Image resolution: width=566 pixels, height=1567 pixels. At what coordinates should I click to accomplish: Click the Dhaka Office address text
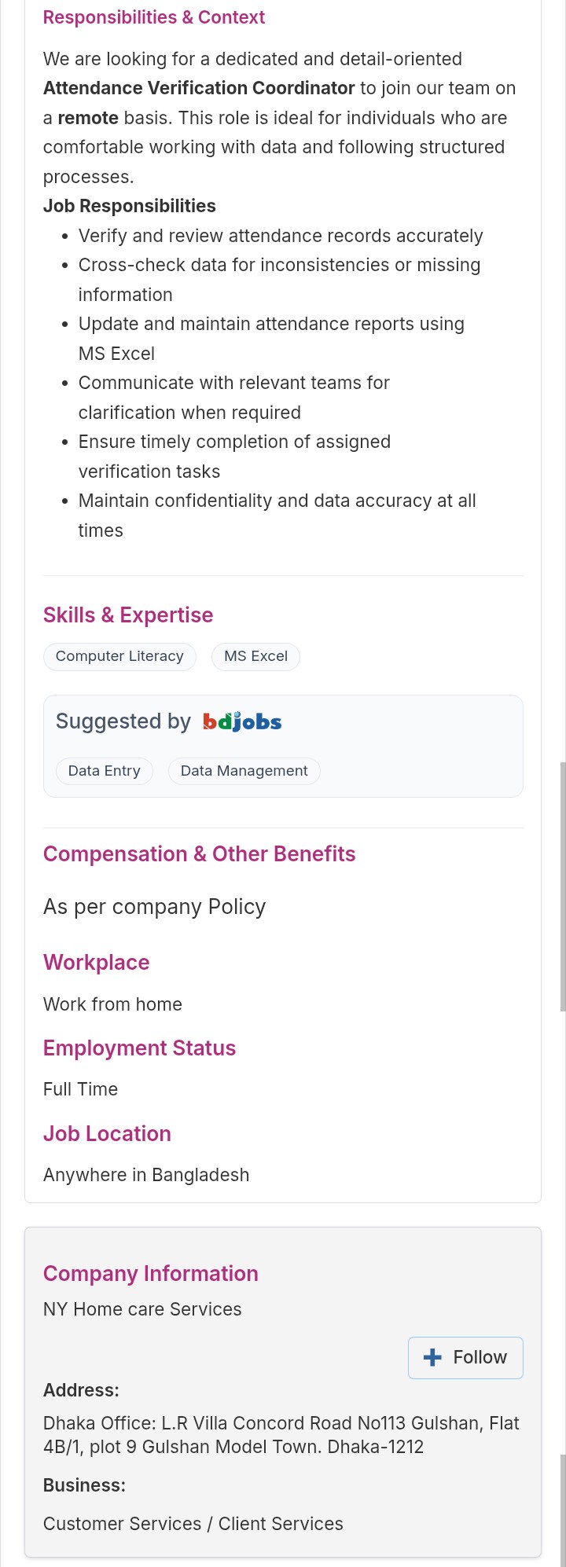click(281, 1435)
